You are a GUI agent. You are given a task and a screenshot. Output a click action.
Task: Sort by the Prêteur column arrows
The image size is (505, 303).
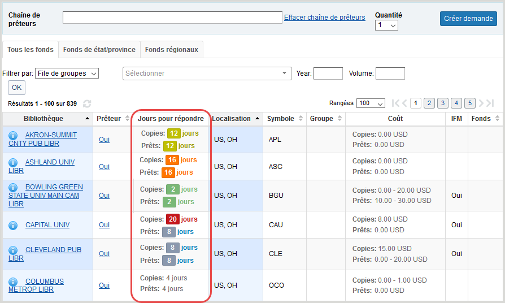(127, 119)
